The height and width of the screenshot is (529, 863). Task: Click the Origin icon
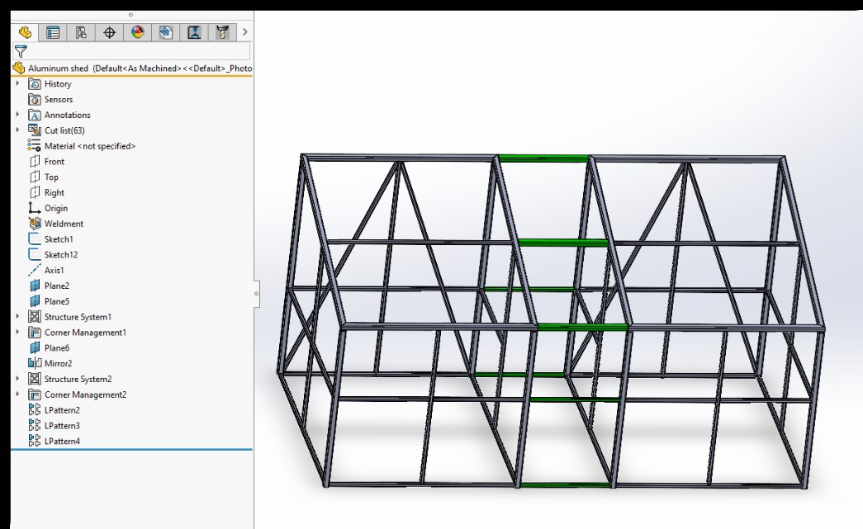(35, 208)
